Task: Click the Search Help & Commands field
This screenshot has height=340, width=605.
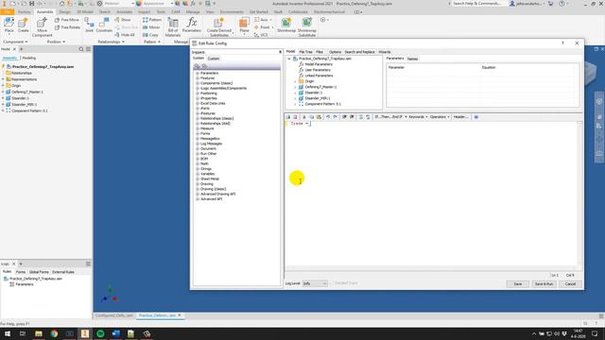Action: (477, 4)
